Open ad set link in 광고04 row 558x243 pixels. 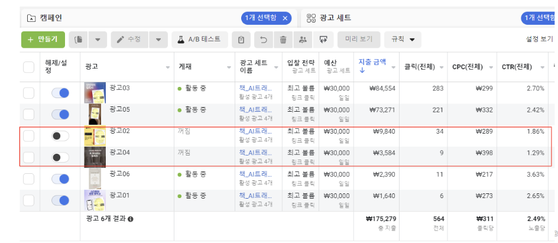pos(255,153)
